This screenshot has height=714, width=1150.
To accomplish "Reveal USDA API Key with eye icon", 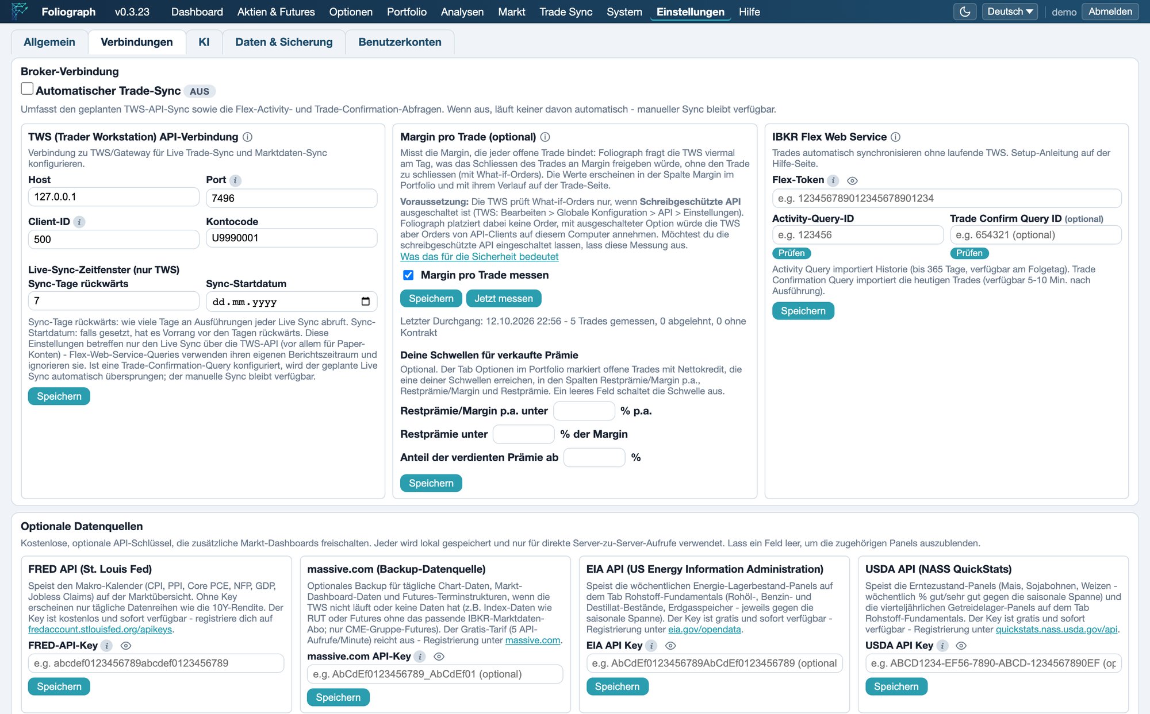I will coord(961,646).
